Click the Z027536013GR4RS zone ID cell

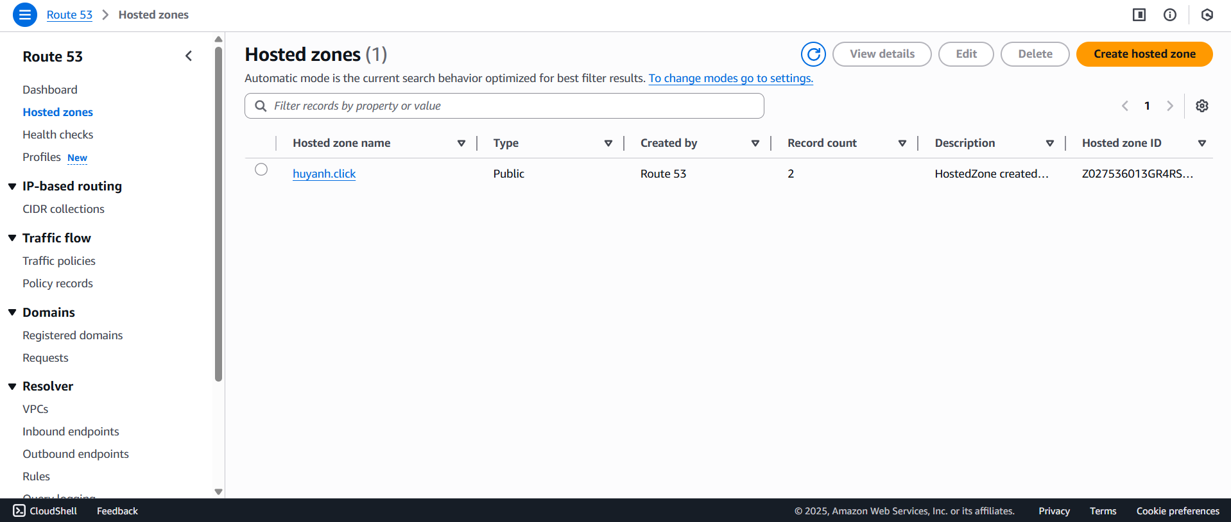[1137, 174]
